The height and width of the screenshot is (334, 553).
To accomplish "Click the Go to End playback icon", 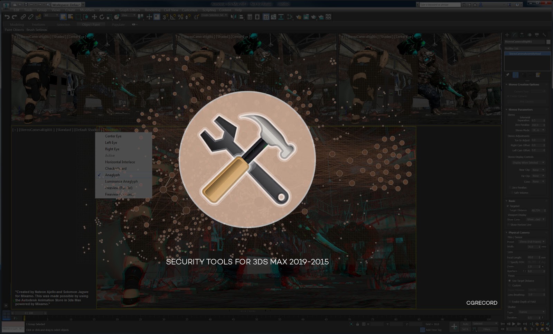I will 525,324.
